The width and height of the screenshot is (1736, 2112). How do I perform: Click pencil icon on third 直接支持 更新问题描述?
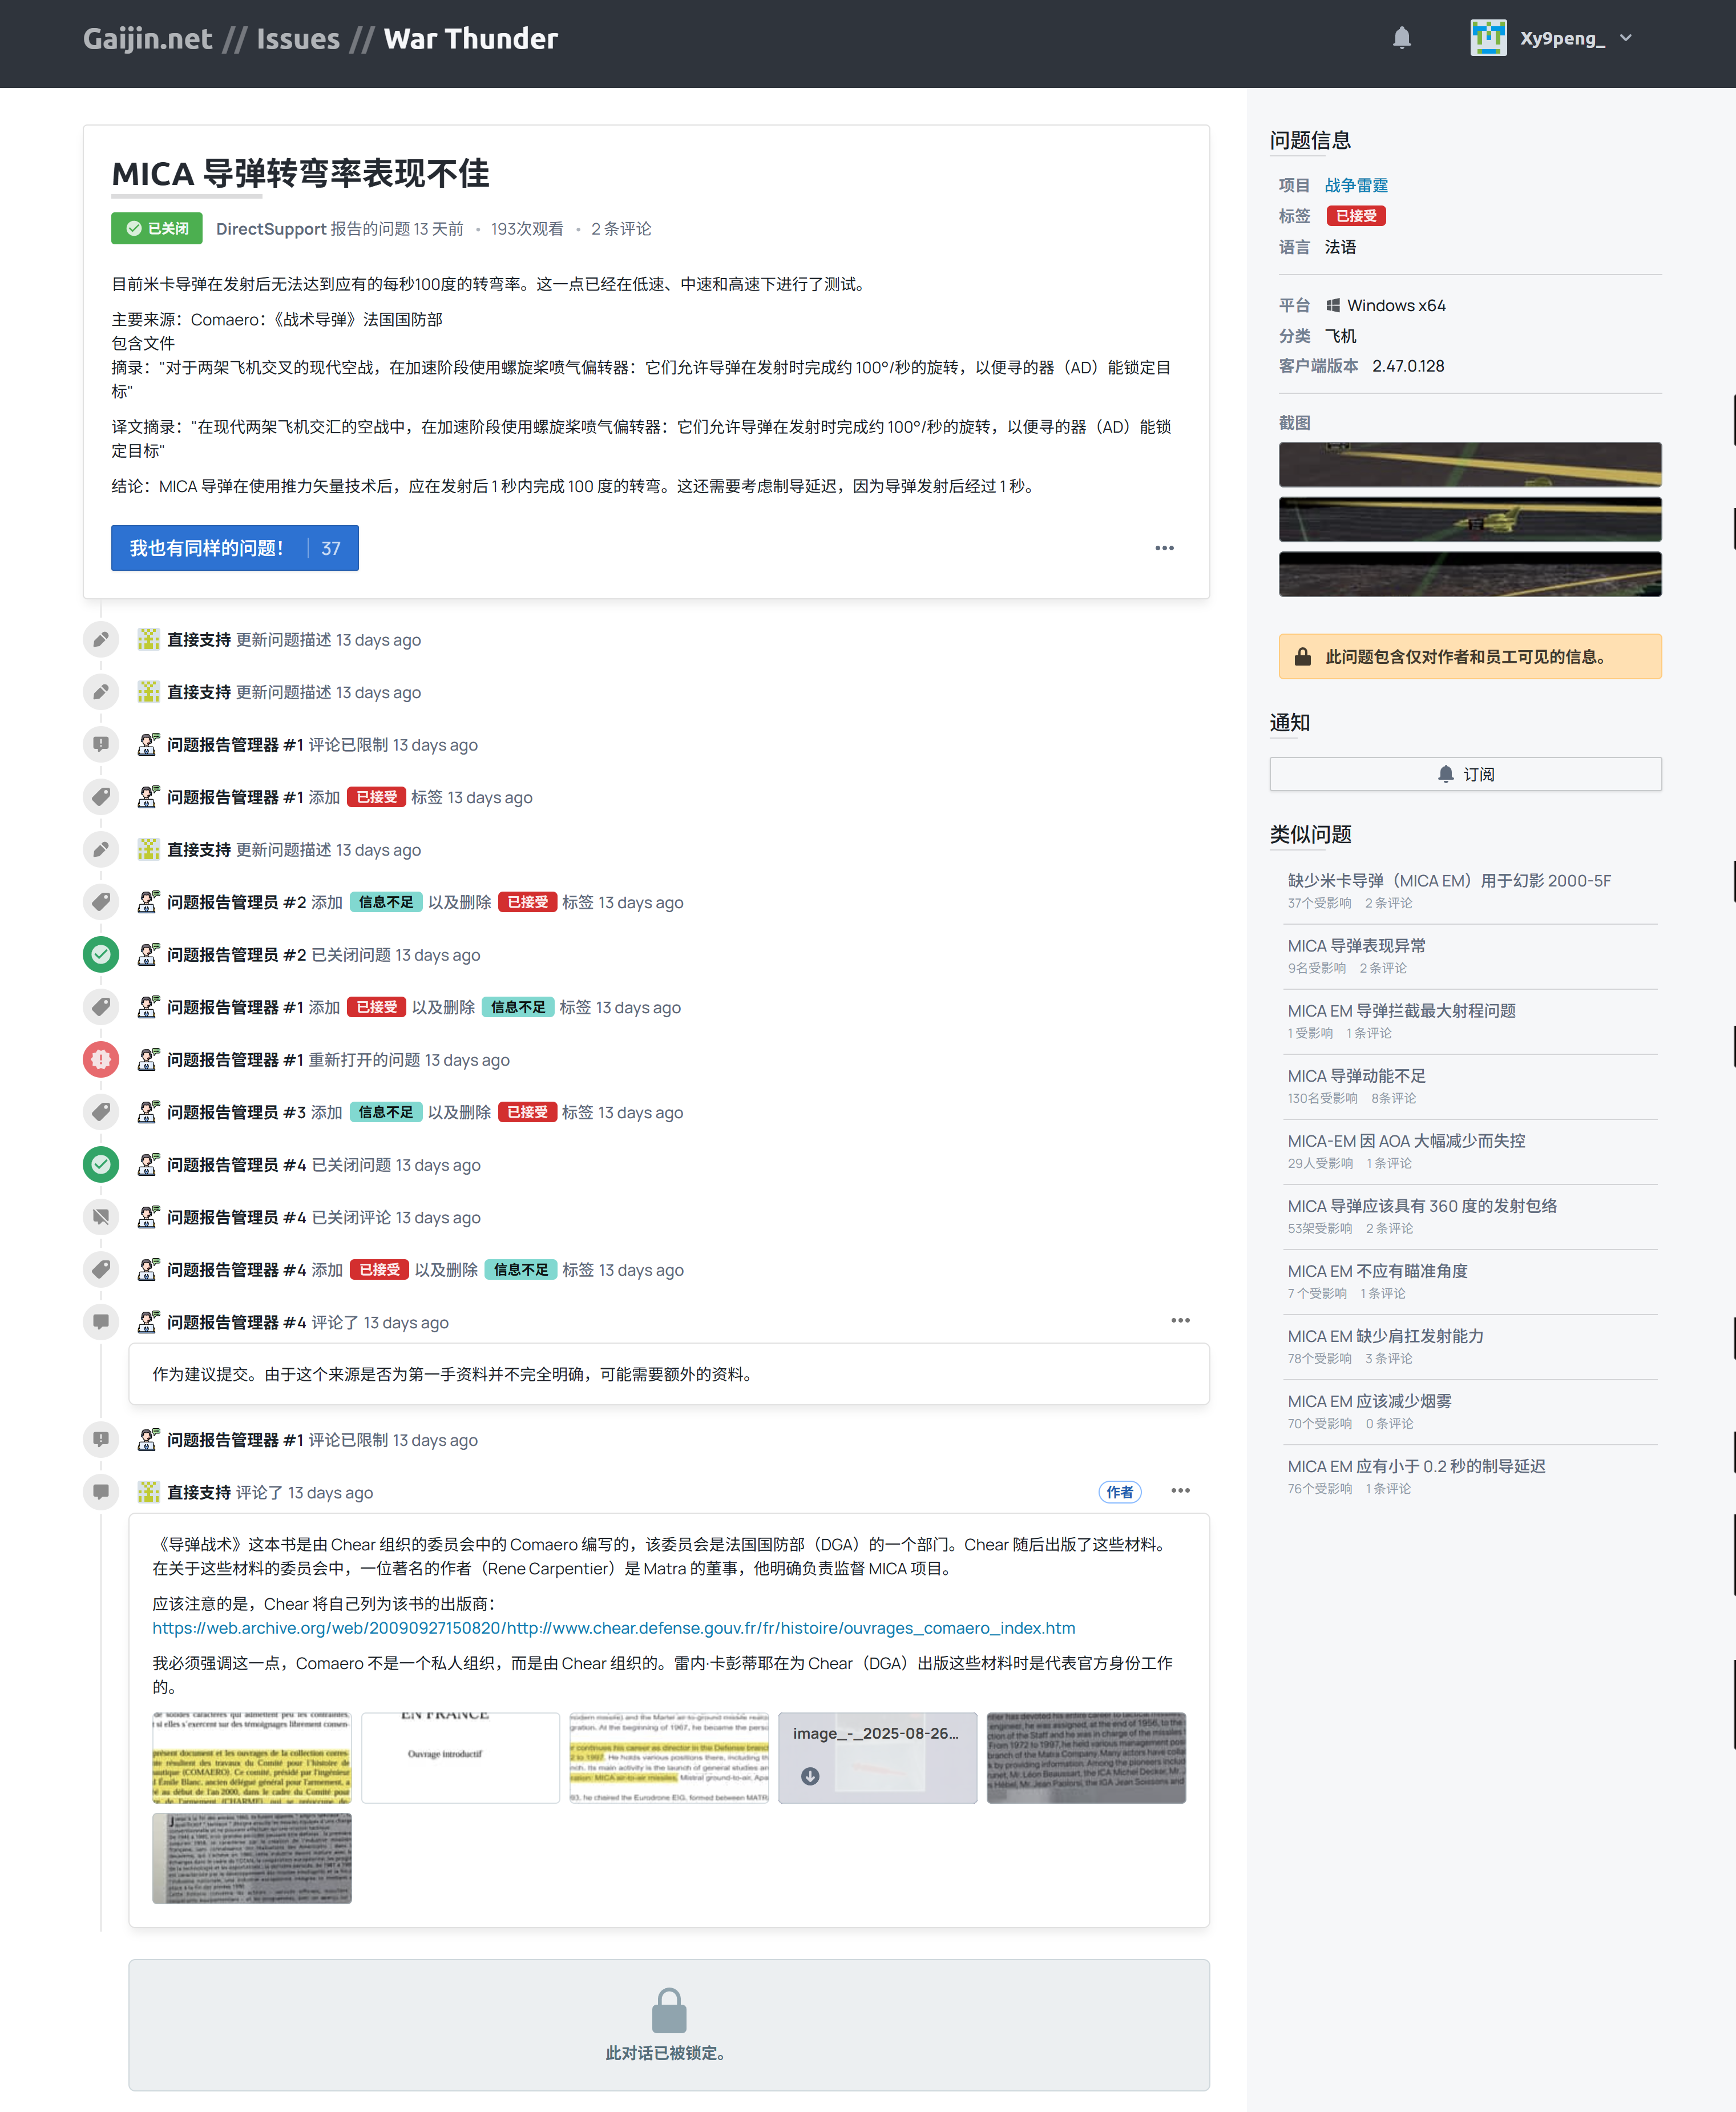pyautogui.click(x=101, y=849)
